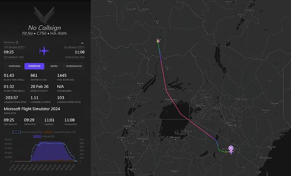
Task: Click the departure marker at Juba
Action: pos(158,41)
